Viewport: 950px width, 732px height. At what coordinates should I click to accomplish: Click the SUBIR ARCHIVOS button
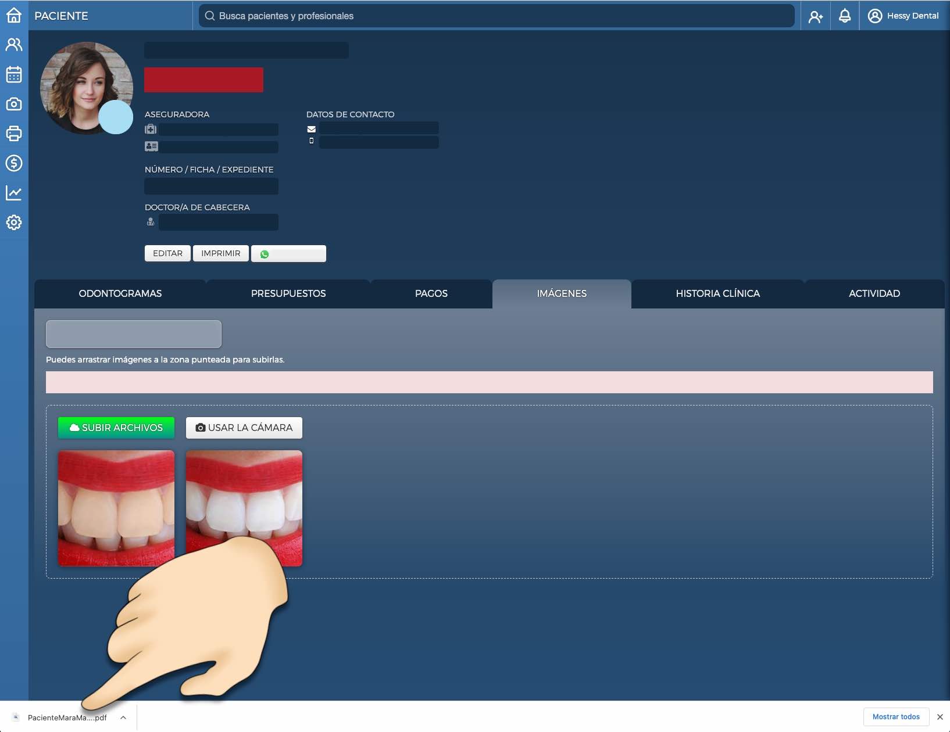click(x=116, y=428)
